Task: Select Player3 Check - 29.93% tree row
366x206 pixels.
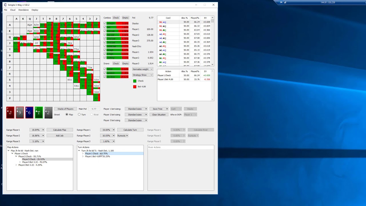Action: [x=33, y=159]
